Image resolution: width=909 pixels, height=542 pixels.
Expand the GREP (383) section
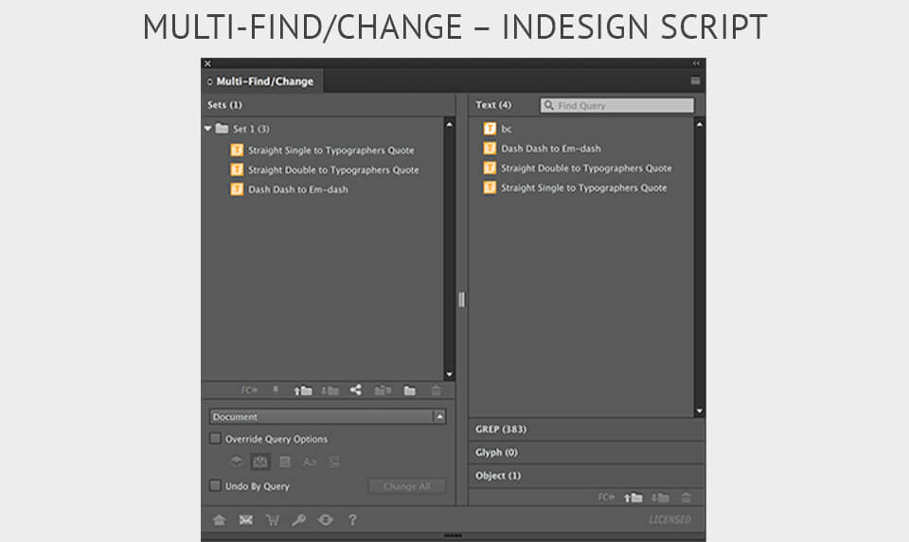tap(587, 429)
